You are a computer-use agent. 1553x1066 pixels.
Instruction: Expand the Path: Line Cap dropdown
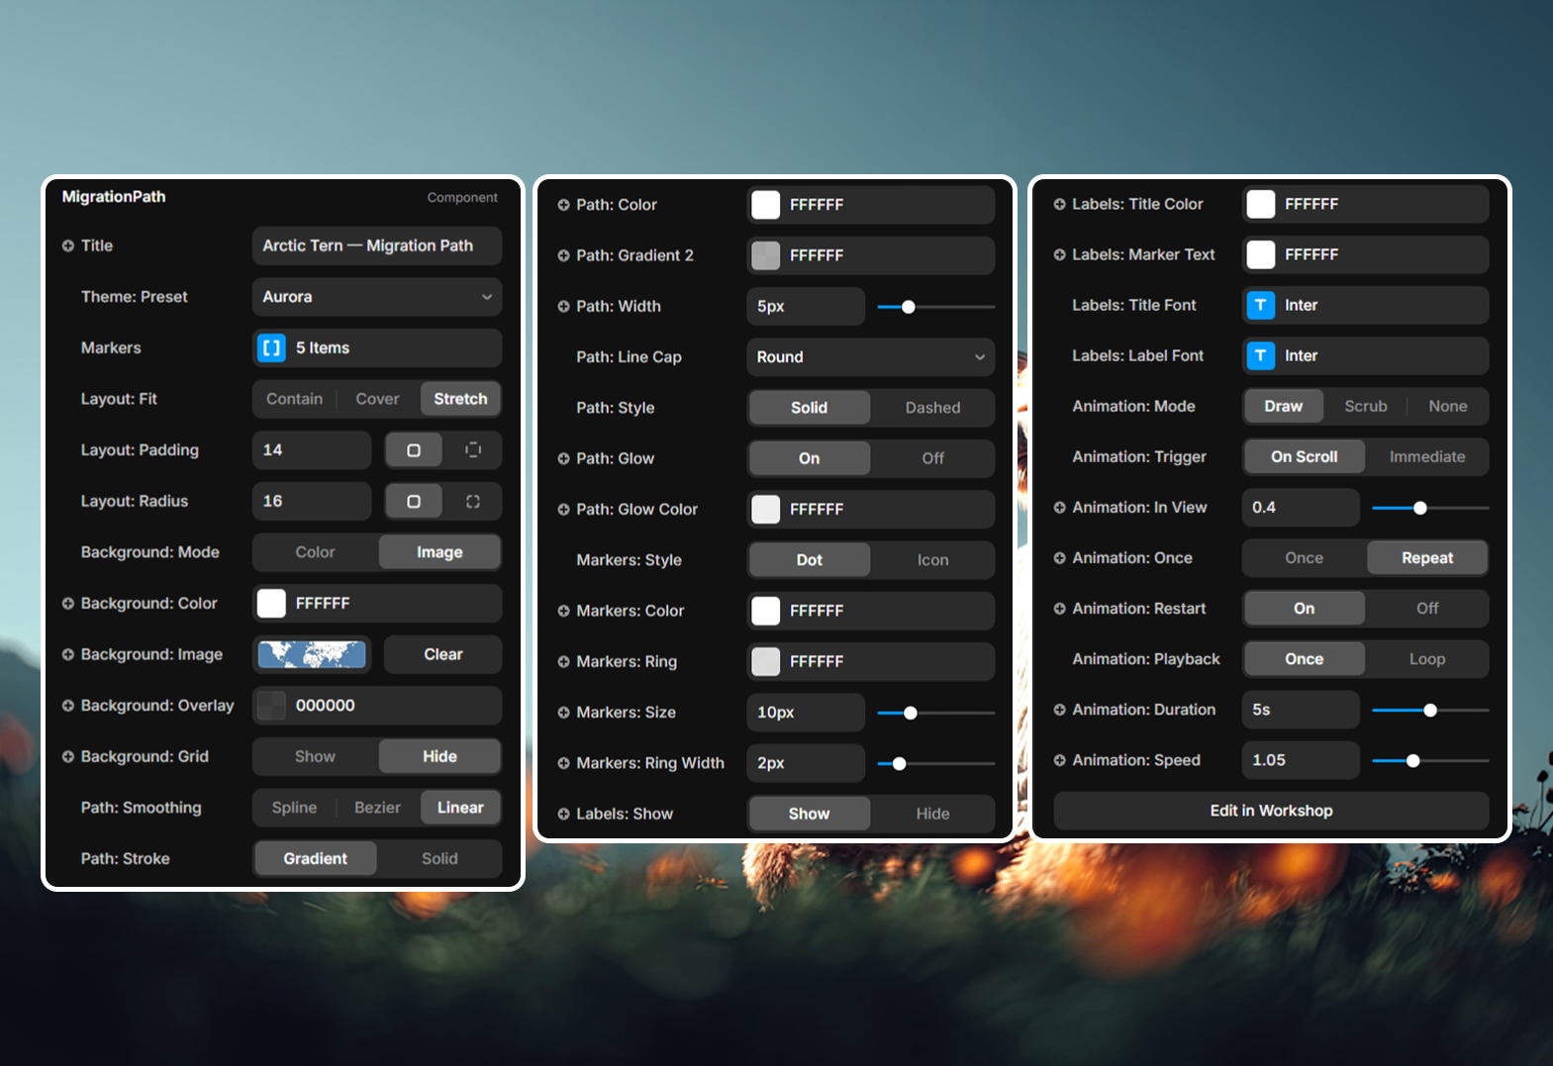(x=870, y=357)
